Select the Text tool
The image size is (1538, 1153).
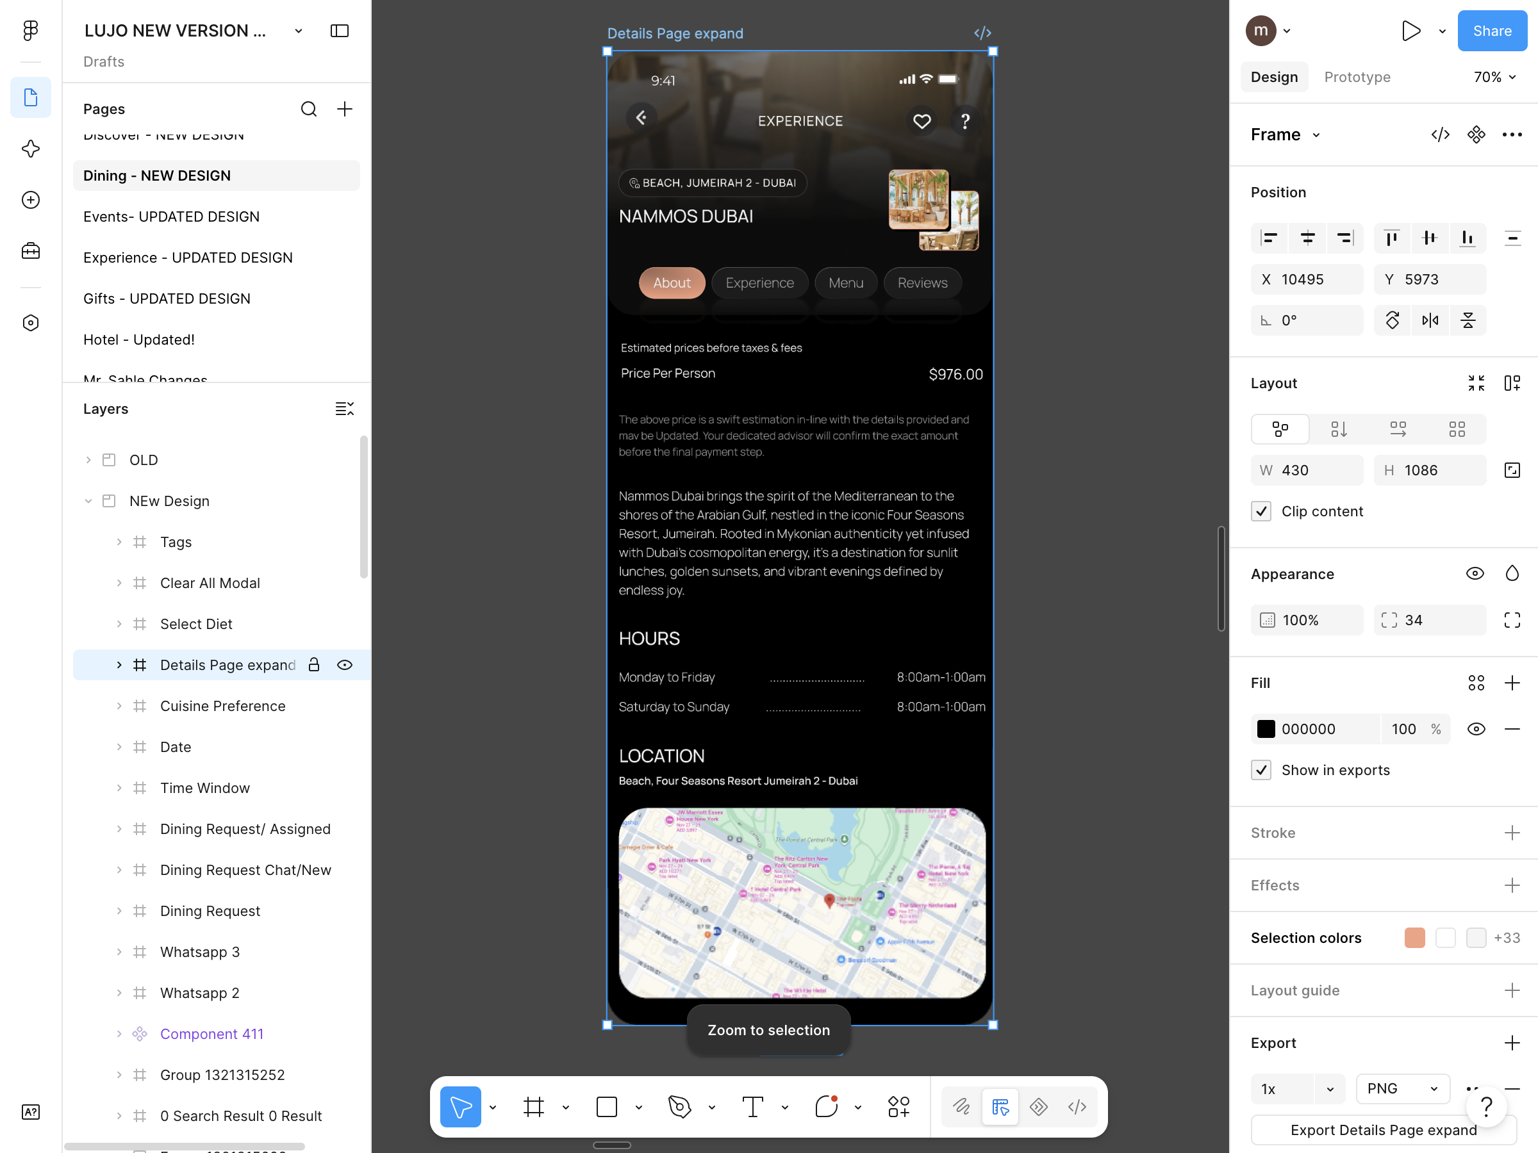(753, 1106)
